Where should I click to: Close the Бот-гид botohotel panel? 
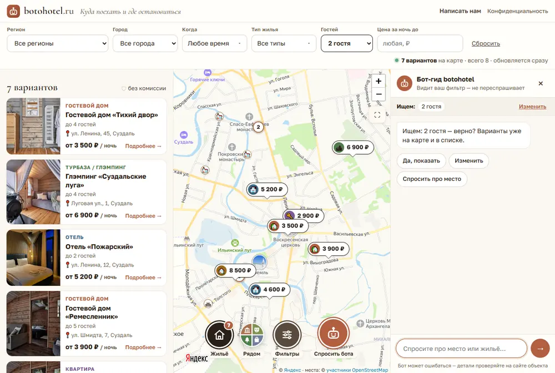pyautogui.click(x=541, y=83)
